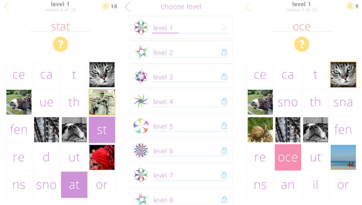Open level 1 via its right chevron

224,28
